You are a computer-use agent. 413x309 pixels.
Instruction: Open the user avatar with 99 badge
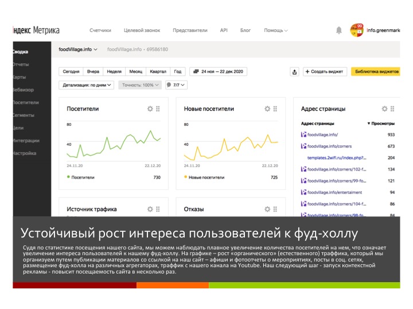pos(357,30)
